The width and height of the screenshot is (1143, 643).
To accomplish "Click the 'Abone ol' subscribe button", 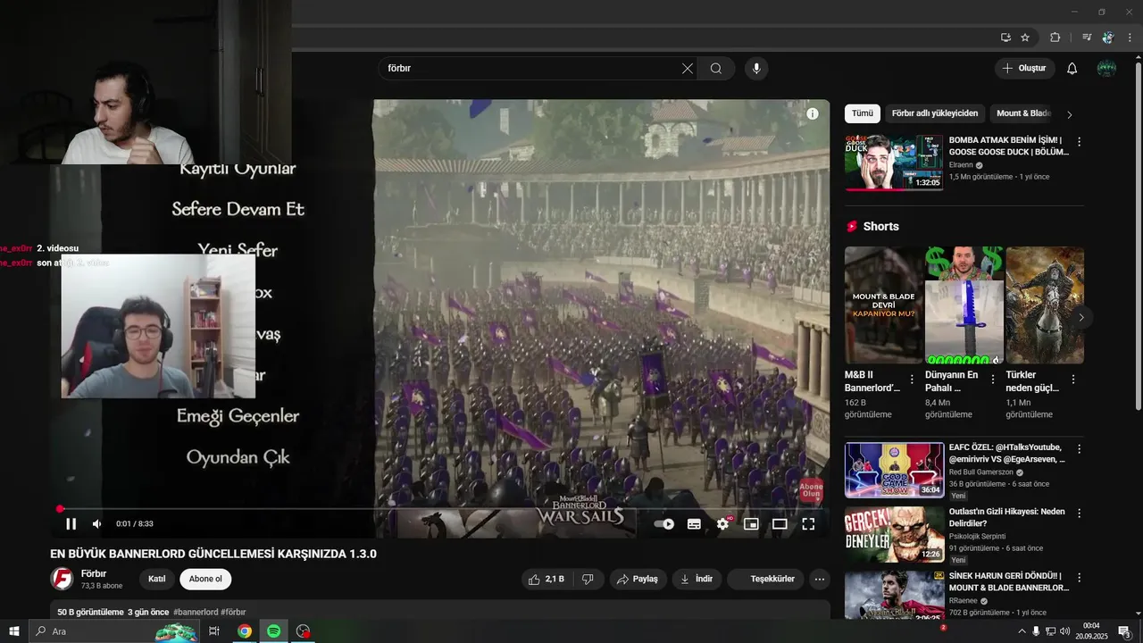I will pyautogui.click(x=205, y=579).
